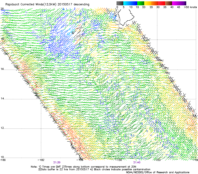Click the red 30-35 knots legend swatch

[162, 3]
